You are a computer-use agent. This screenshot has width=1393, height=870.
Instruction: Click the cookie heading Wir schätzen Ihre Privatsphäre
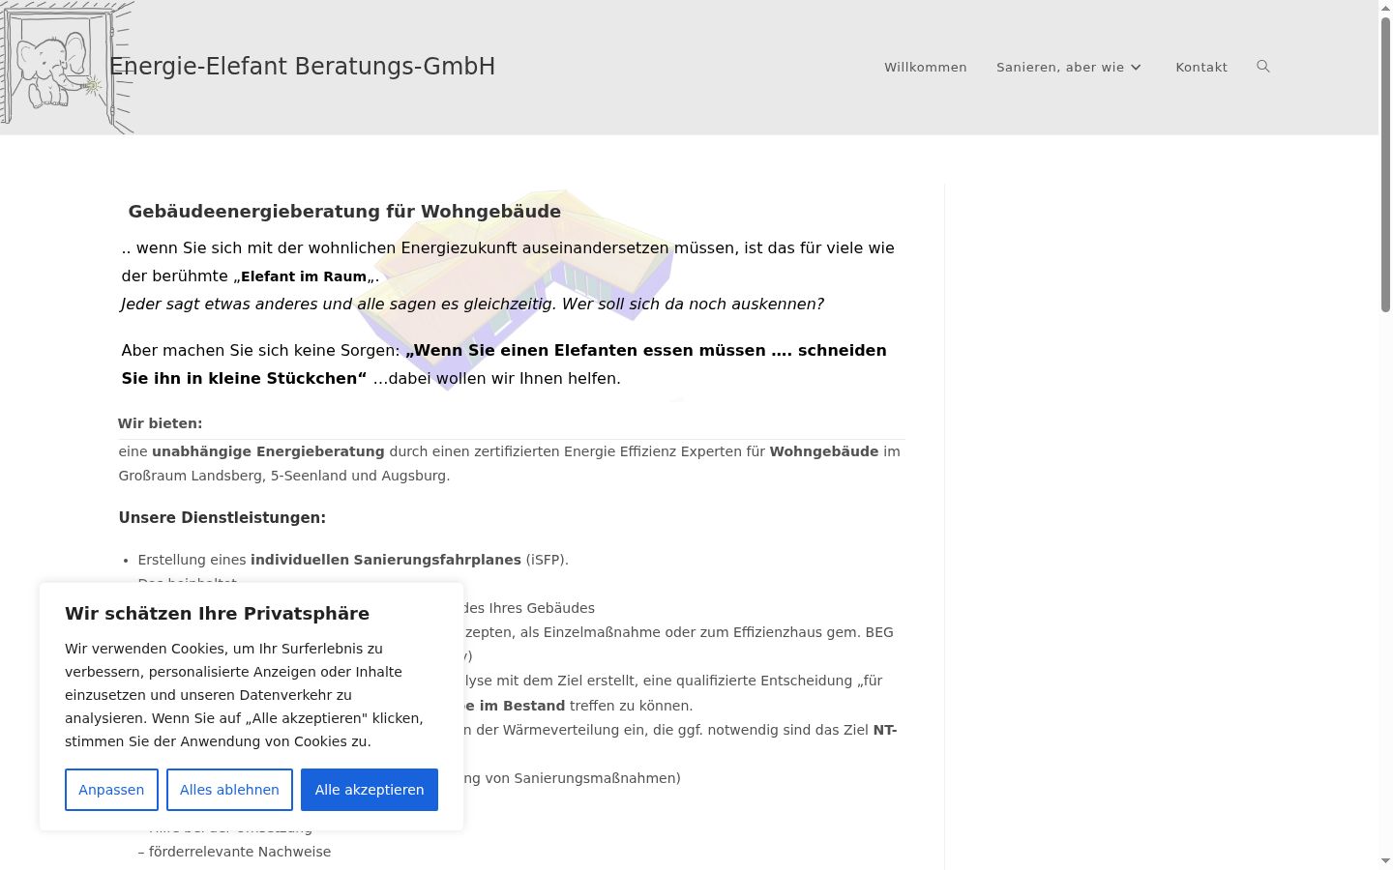(217, 614)
